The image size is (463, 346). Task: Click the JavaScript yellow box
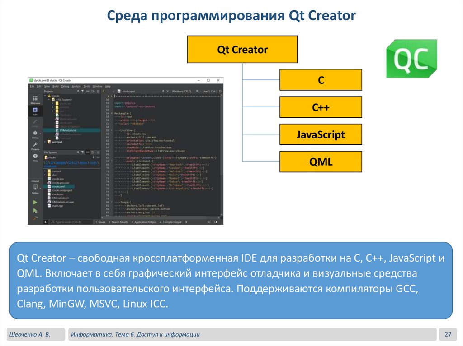tap(321, 134)
